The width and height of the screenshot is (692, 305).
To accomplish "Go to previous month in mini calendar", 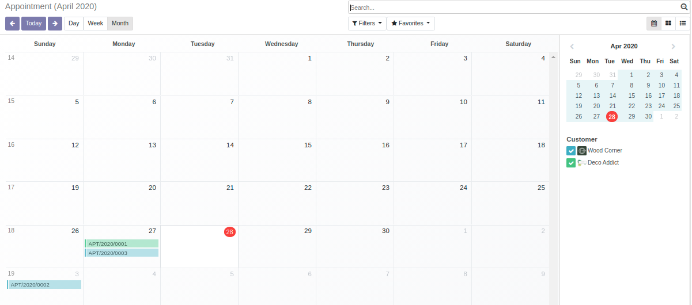I will click(572, 47).
